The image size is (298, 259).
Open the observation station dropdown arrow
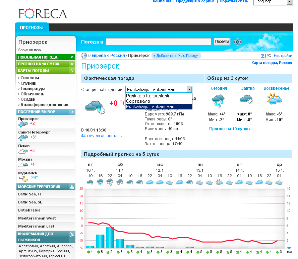click(189, 89)
